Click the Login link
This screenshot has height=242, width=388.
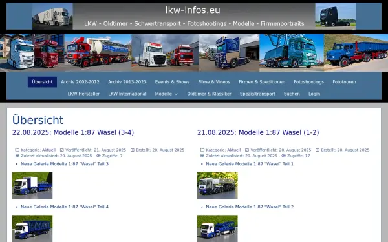coord(314,94)
